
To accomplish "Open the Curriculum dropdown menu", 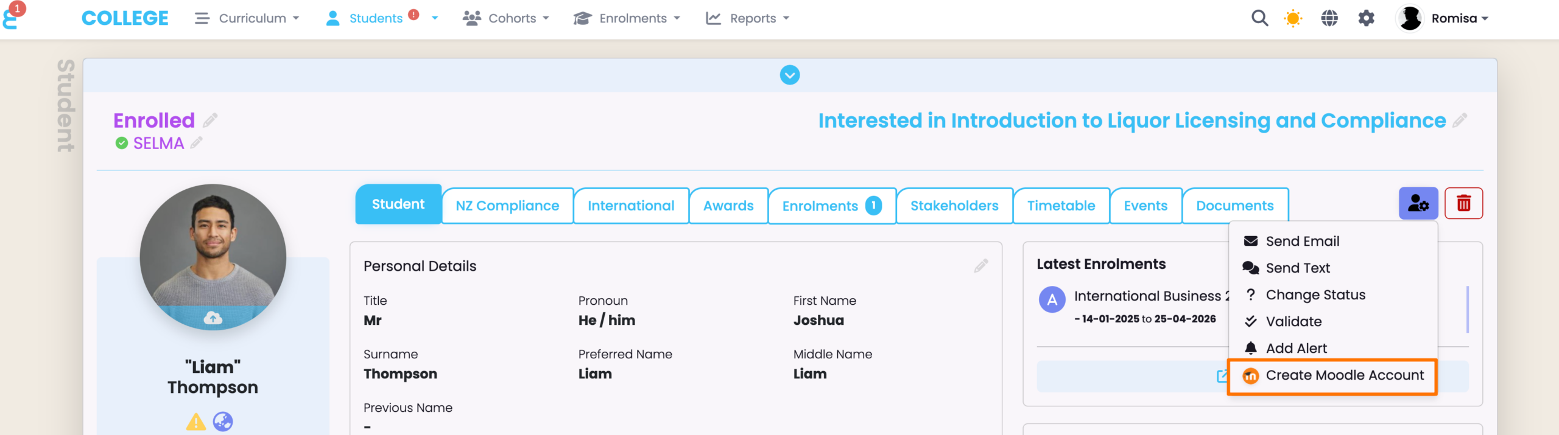I will coord(247,18).
